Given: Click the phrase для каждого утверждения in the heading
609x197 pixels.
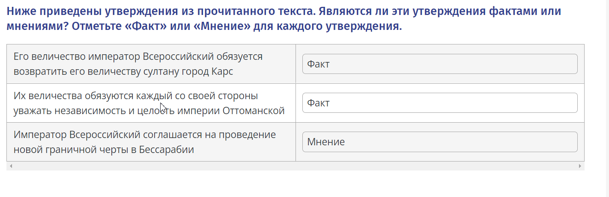Looking at the screenshot, I should [327, 26].
